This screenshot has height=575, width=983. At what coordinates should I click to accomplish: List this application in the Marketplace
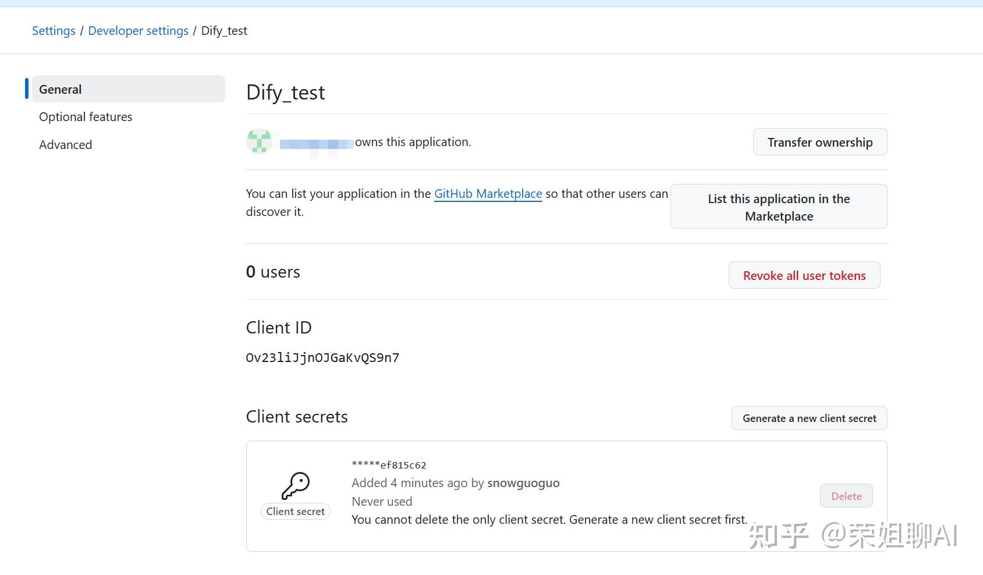pos(778,207)
